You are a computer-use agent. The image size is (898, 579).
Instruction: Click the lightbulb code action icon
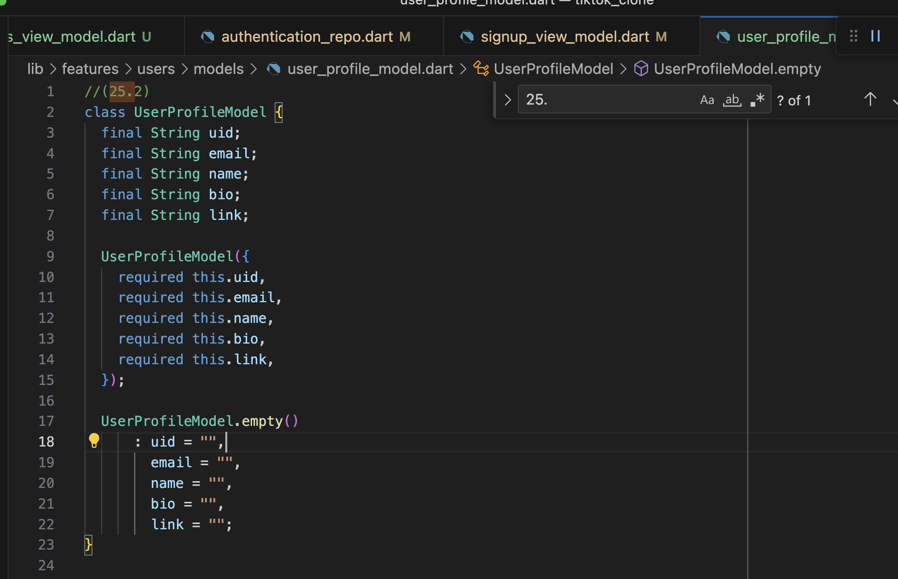[94, 441]
